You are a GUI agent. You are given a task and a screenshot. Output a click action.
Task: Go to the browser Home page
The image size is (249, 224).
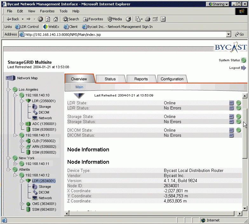click(55, 19)
